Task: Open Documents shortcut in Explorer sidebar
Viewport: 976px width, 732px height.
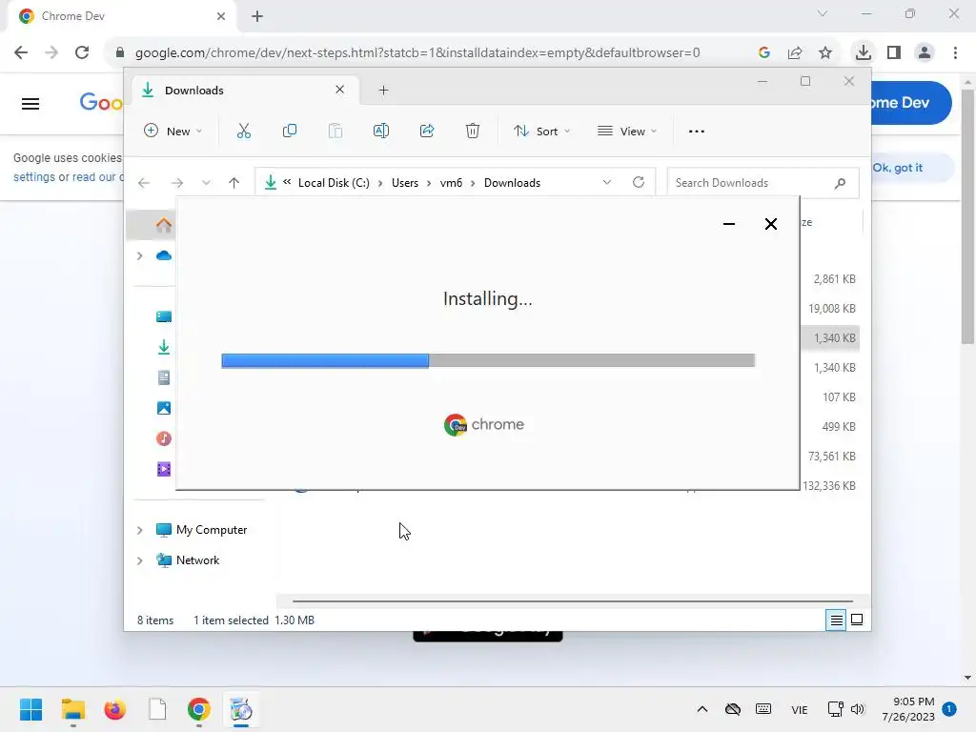Action: tap(164, 377)
